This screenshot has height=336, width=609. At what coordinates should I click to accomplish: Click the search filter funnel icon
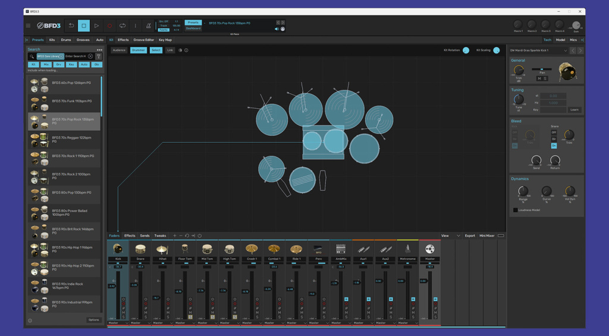point(99,56)
